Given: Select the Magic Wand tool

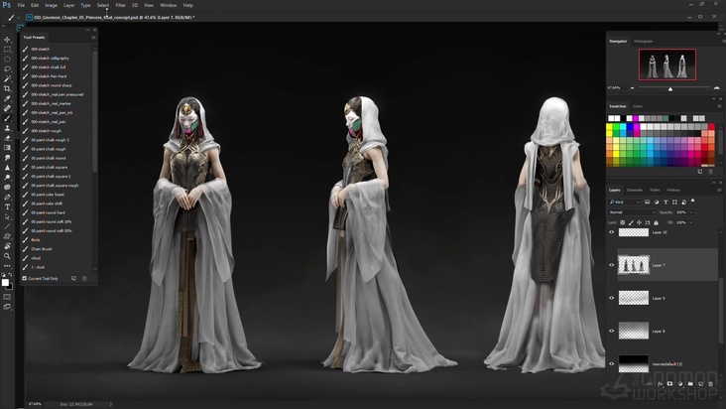Looking at the screenshot, I should (7, 79).
